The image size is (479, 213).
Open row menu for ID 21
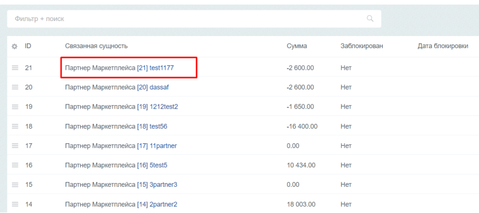coord(15,68)
